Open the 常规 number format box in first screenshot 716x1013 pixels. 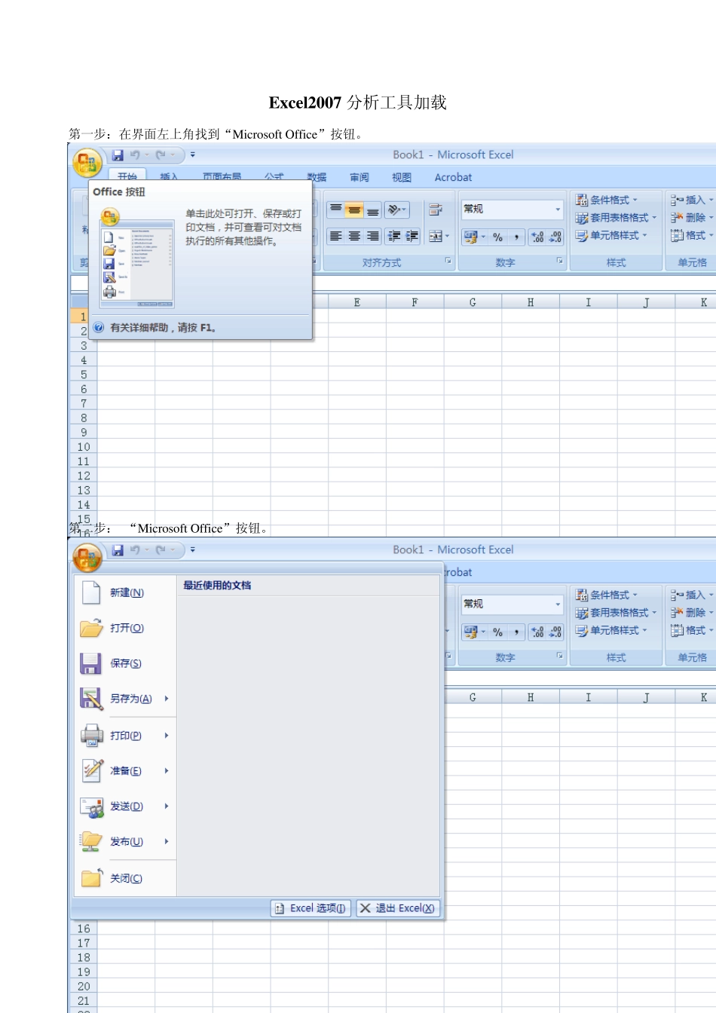pyautogui.click(x=513, y=210)
